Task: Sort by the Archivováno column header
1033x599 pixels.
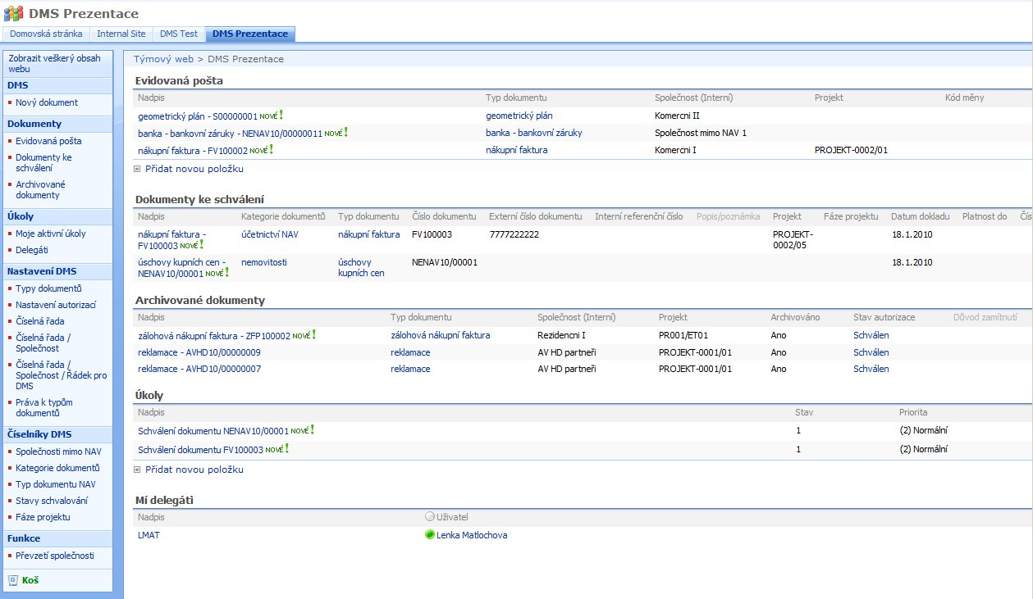Action: (x=795, y=317)
